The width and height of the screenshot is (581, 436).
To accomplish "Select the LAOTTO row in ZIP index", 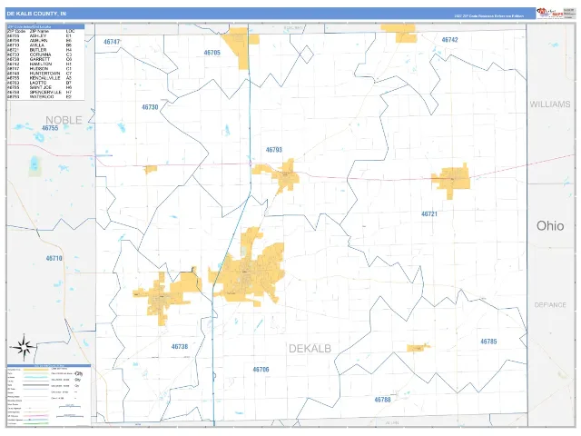I will tap(40, 83).
